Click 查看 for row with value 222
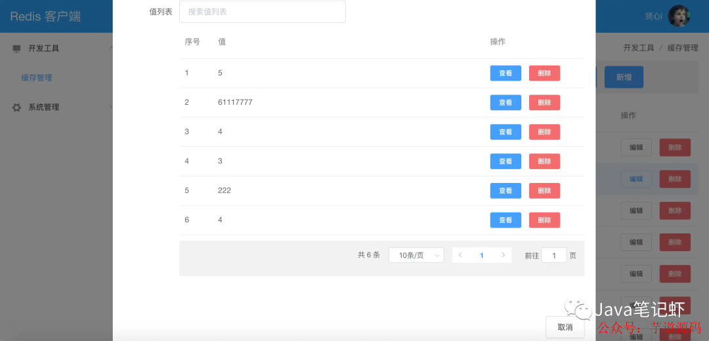The height and width of the screenshot is (341, 709). [505, 191]
